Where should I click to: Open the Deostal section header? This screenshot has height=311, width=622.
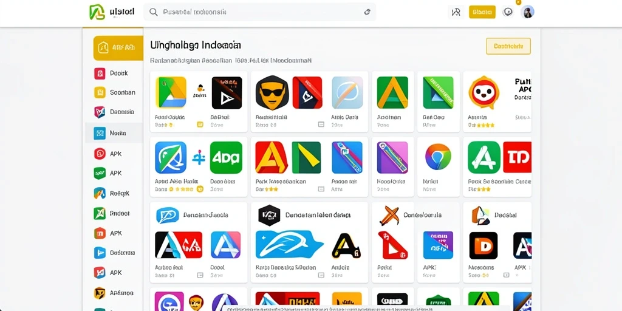click(x=494, y=215)
